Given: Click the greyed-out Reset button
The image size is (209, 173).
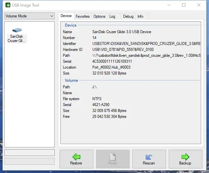Looking at the screenshot, I should tap(113, 159).
